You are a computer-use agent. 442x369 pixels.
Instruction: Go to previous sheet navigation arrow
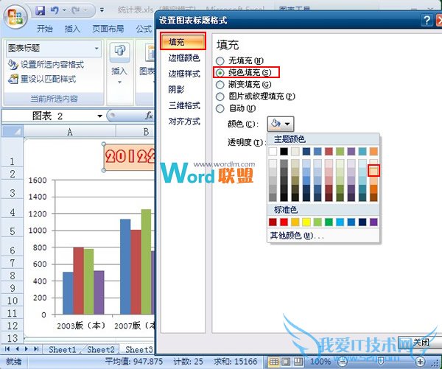click(17, 348)
